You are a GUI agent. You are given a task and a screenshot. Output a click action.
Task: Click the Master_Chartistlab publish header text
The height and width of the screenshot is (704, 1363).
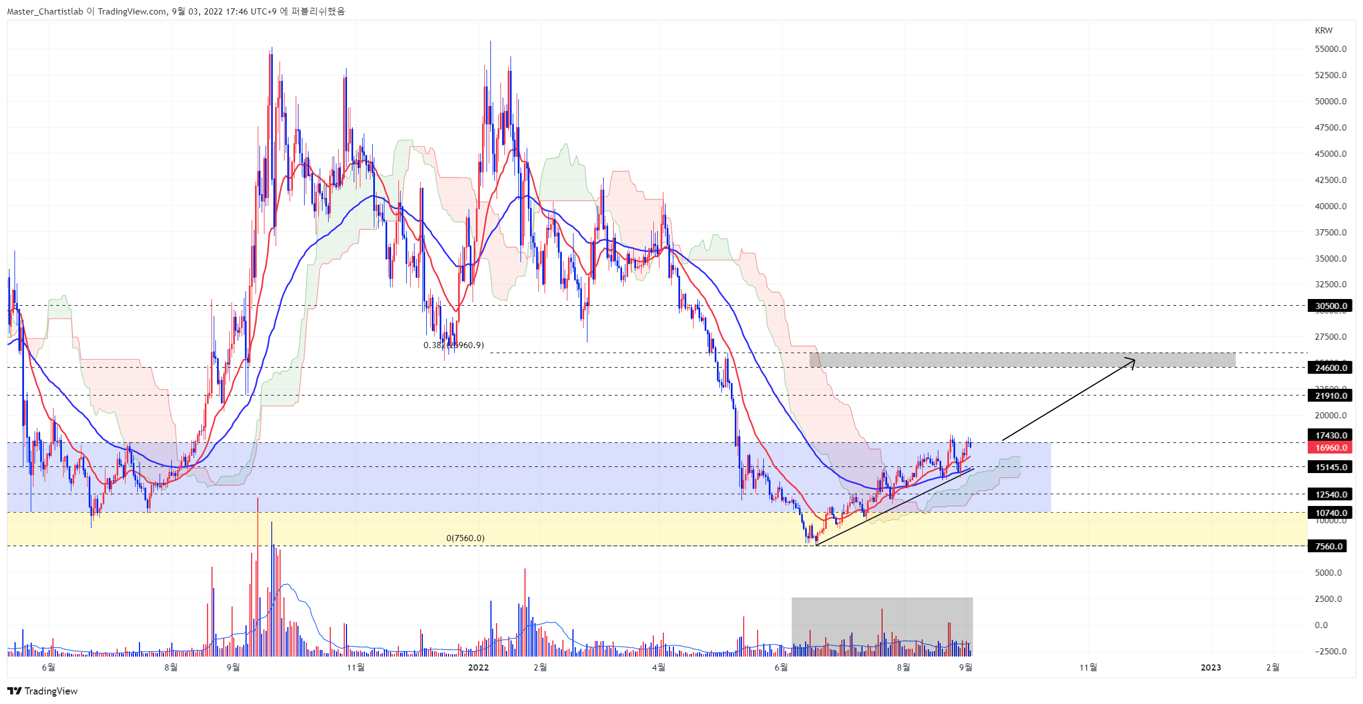[176, 11]
